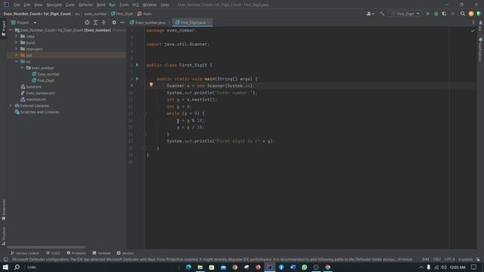484x272 pixels.
Task: Click Collapse All in Project panel
Action: coord(104,23)
